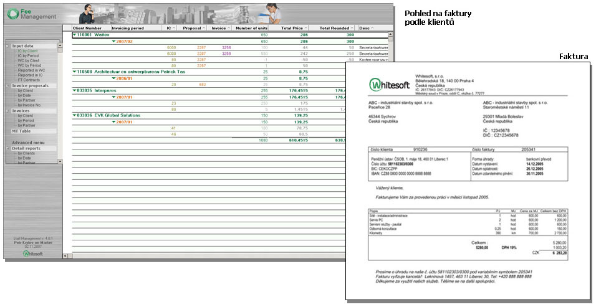Collapse the 833036 EVK Global Solutions group

[74, 115]
